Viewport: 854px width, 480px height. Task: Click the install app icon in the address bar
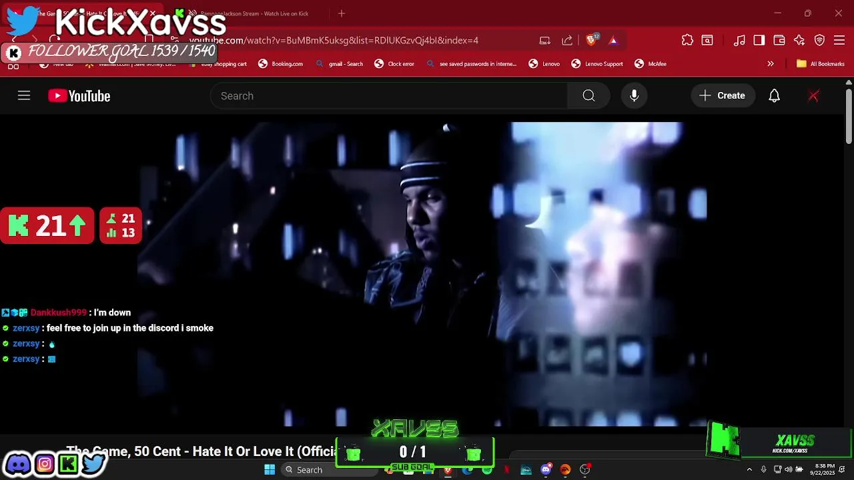point(545,41)
